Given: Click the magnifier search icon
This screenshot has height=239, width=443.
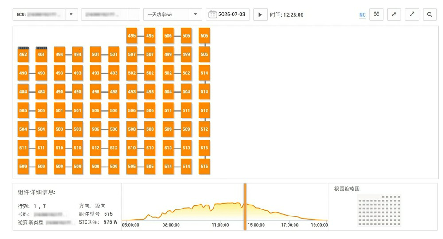Looking at the screenshot, I should click(429, 15).
